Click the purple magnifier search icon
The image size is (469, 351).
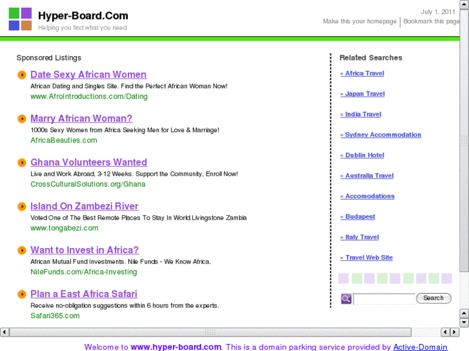(x=346, y=298)
